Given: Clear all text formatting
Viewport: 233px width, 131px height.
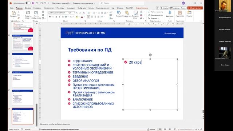Looking at the screenshot, I should tap(84, 13).
